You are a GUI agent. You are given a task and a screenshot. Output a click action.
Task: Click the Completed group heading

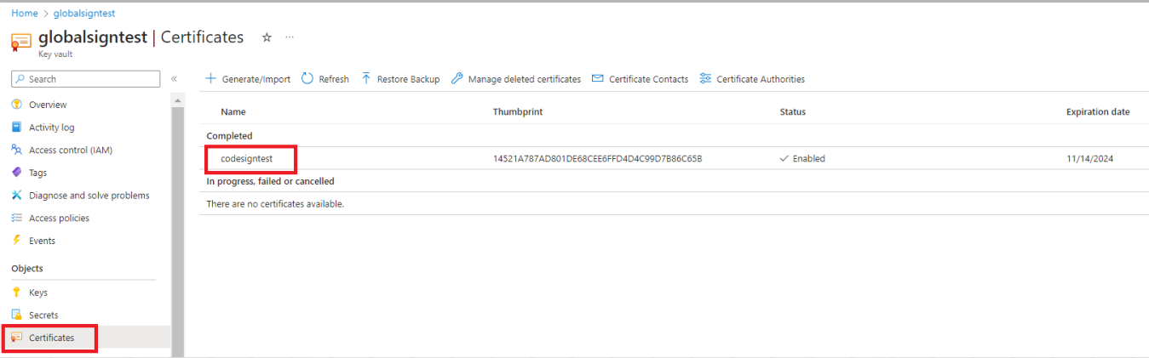229,136
